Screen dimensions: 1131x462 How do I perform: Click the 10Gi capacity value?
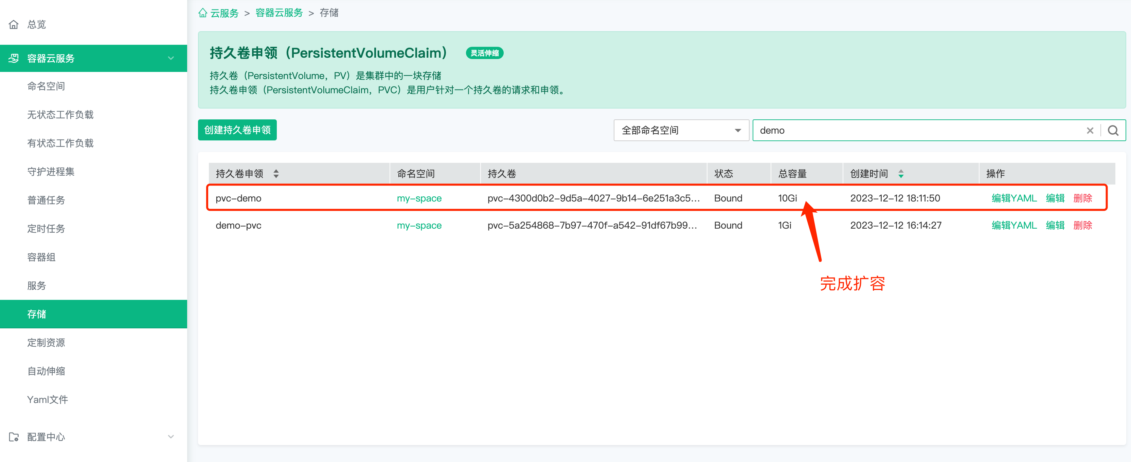787,198
